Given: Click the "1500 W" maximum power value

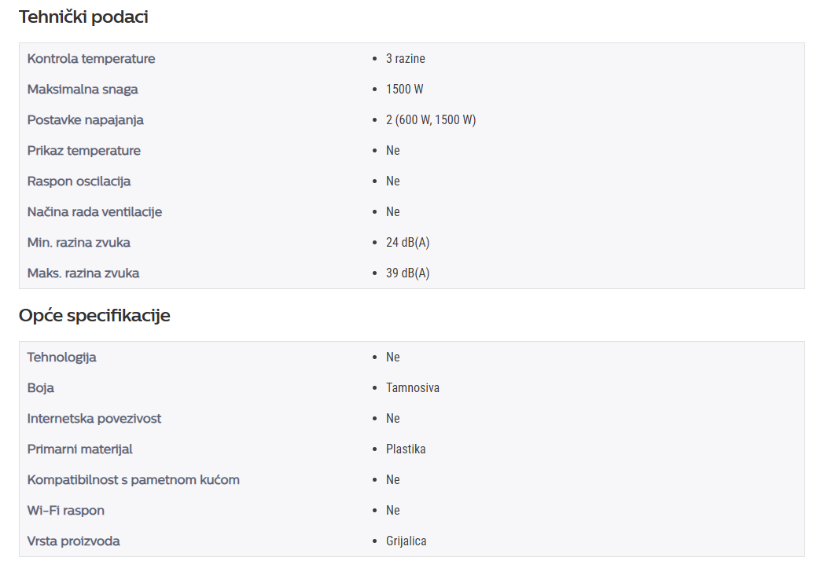Looking at the screenshot, I should point(404,90).
